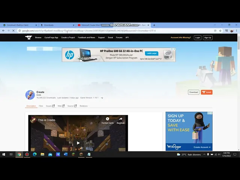Close the Downloads tab
This screenshot has width=240, height=180.
[73, 25]
